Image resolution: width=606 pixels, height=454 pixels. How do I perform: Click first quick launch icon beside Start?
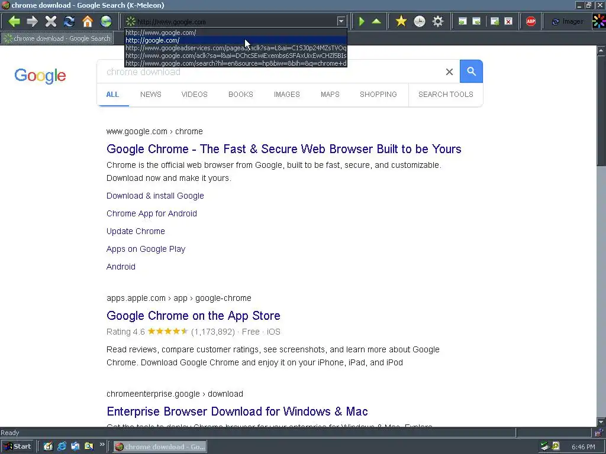(x=48, y=447)
